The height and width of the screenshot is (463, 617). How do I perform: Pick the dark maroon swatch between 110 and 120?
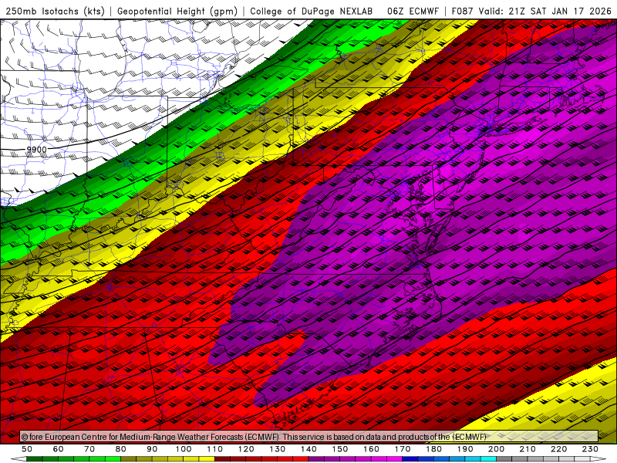(222, 459)
